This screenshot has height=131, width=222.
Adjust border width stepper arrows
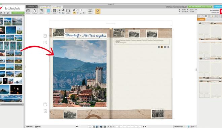(81, 10)
